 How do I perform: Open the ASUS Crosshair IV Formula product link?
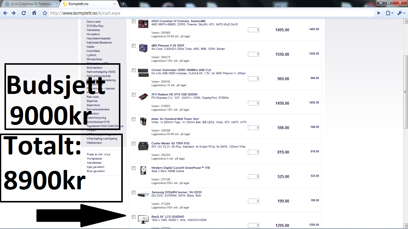[x=178, y=21]
